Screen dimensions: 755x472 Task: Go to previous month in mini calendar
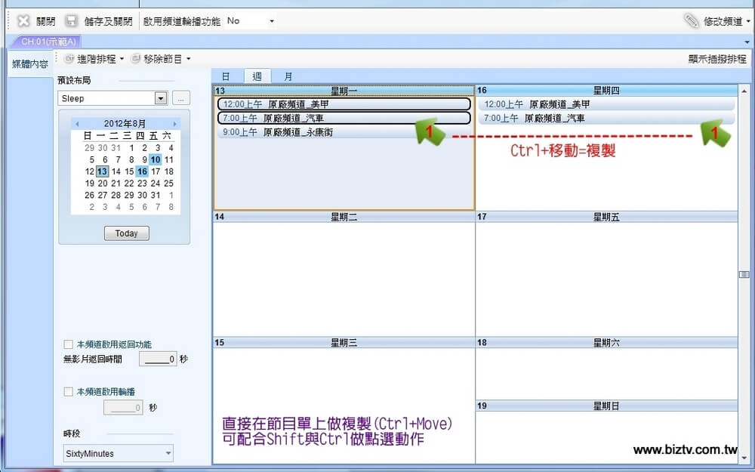pos(76,124)
